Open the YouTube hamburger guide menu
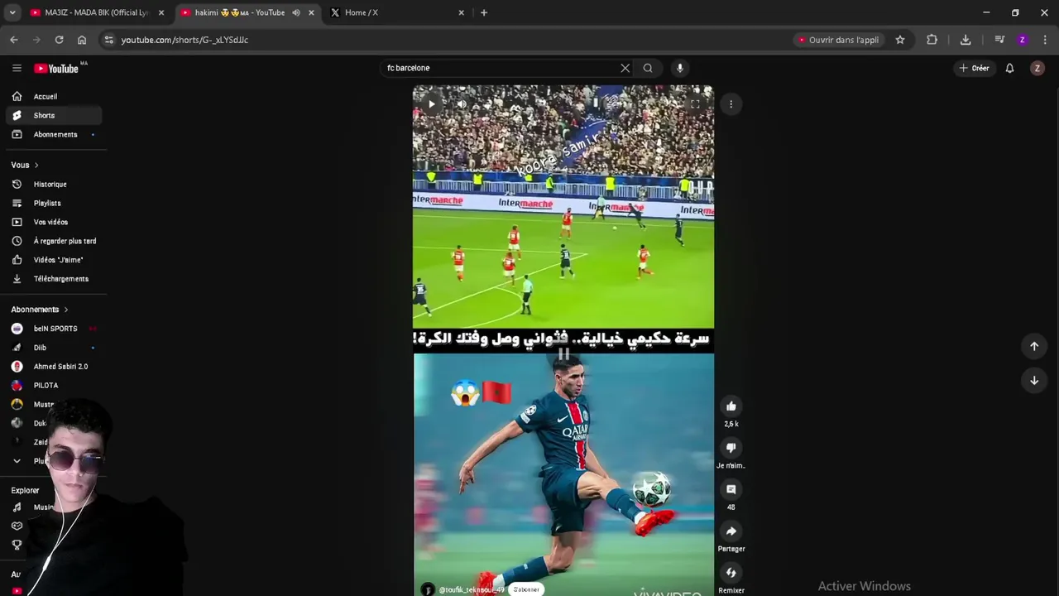Viewport: 1059px width, 596px height. [17, 68]
